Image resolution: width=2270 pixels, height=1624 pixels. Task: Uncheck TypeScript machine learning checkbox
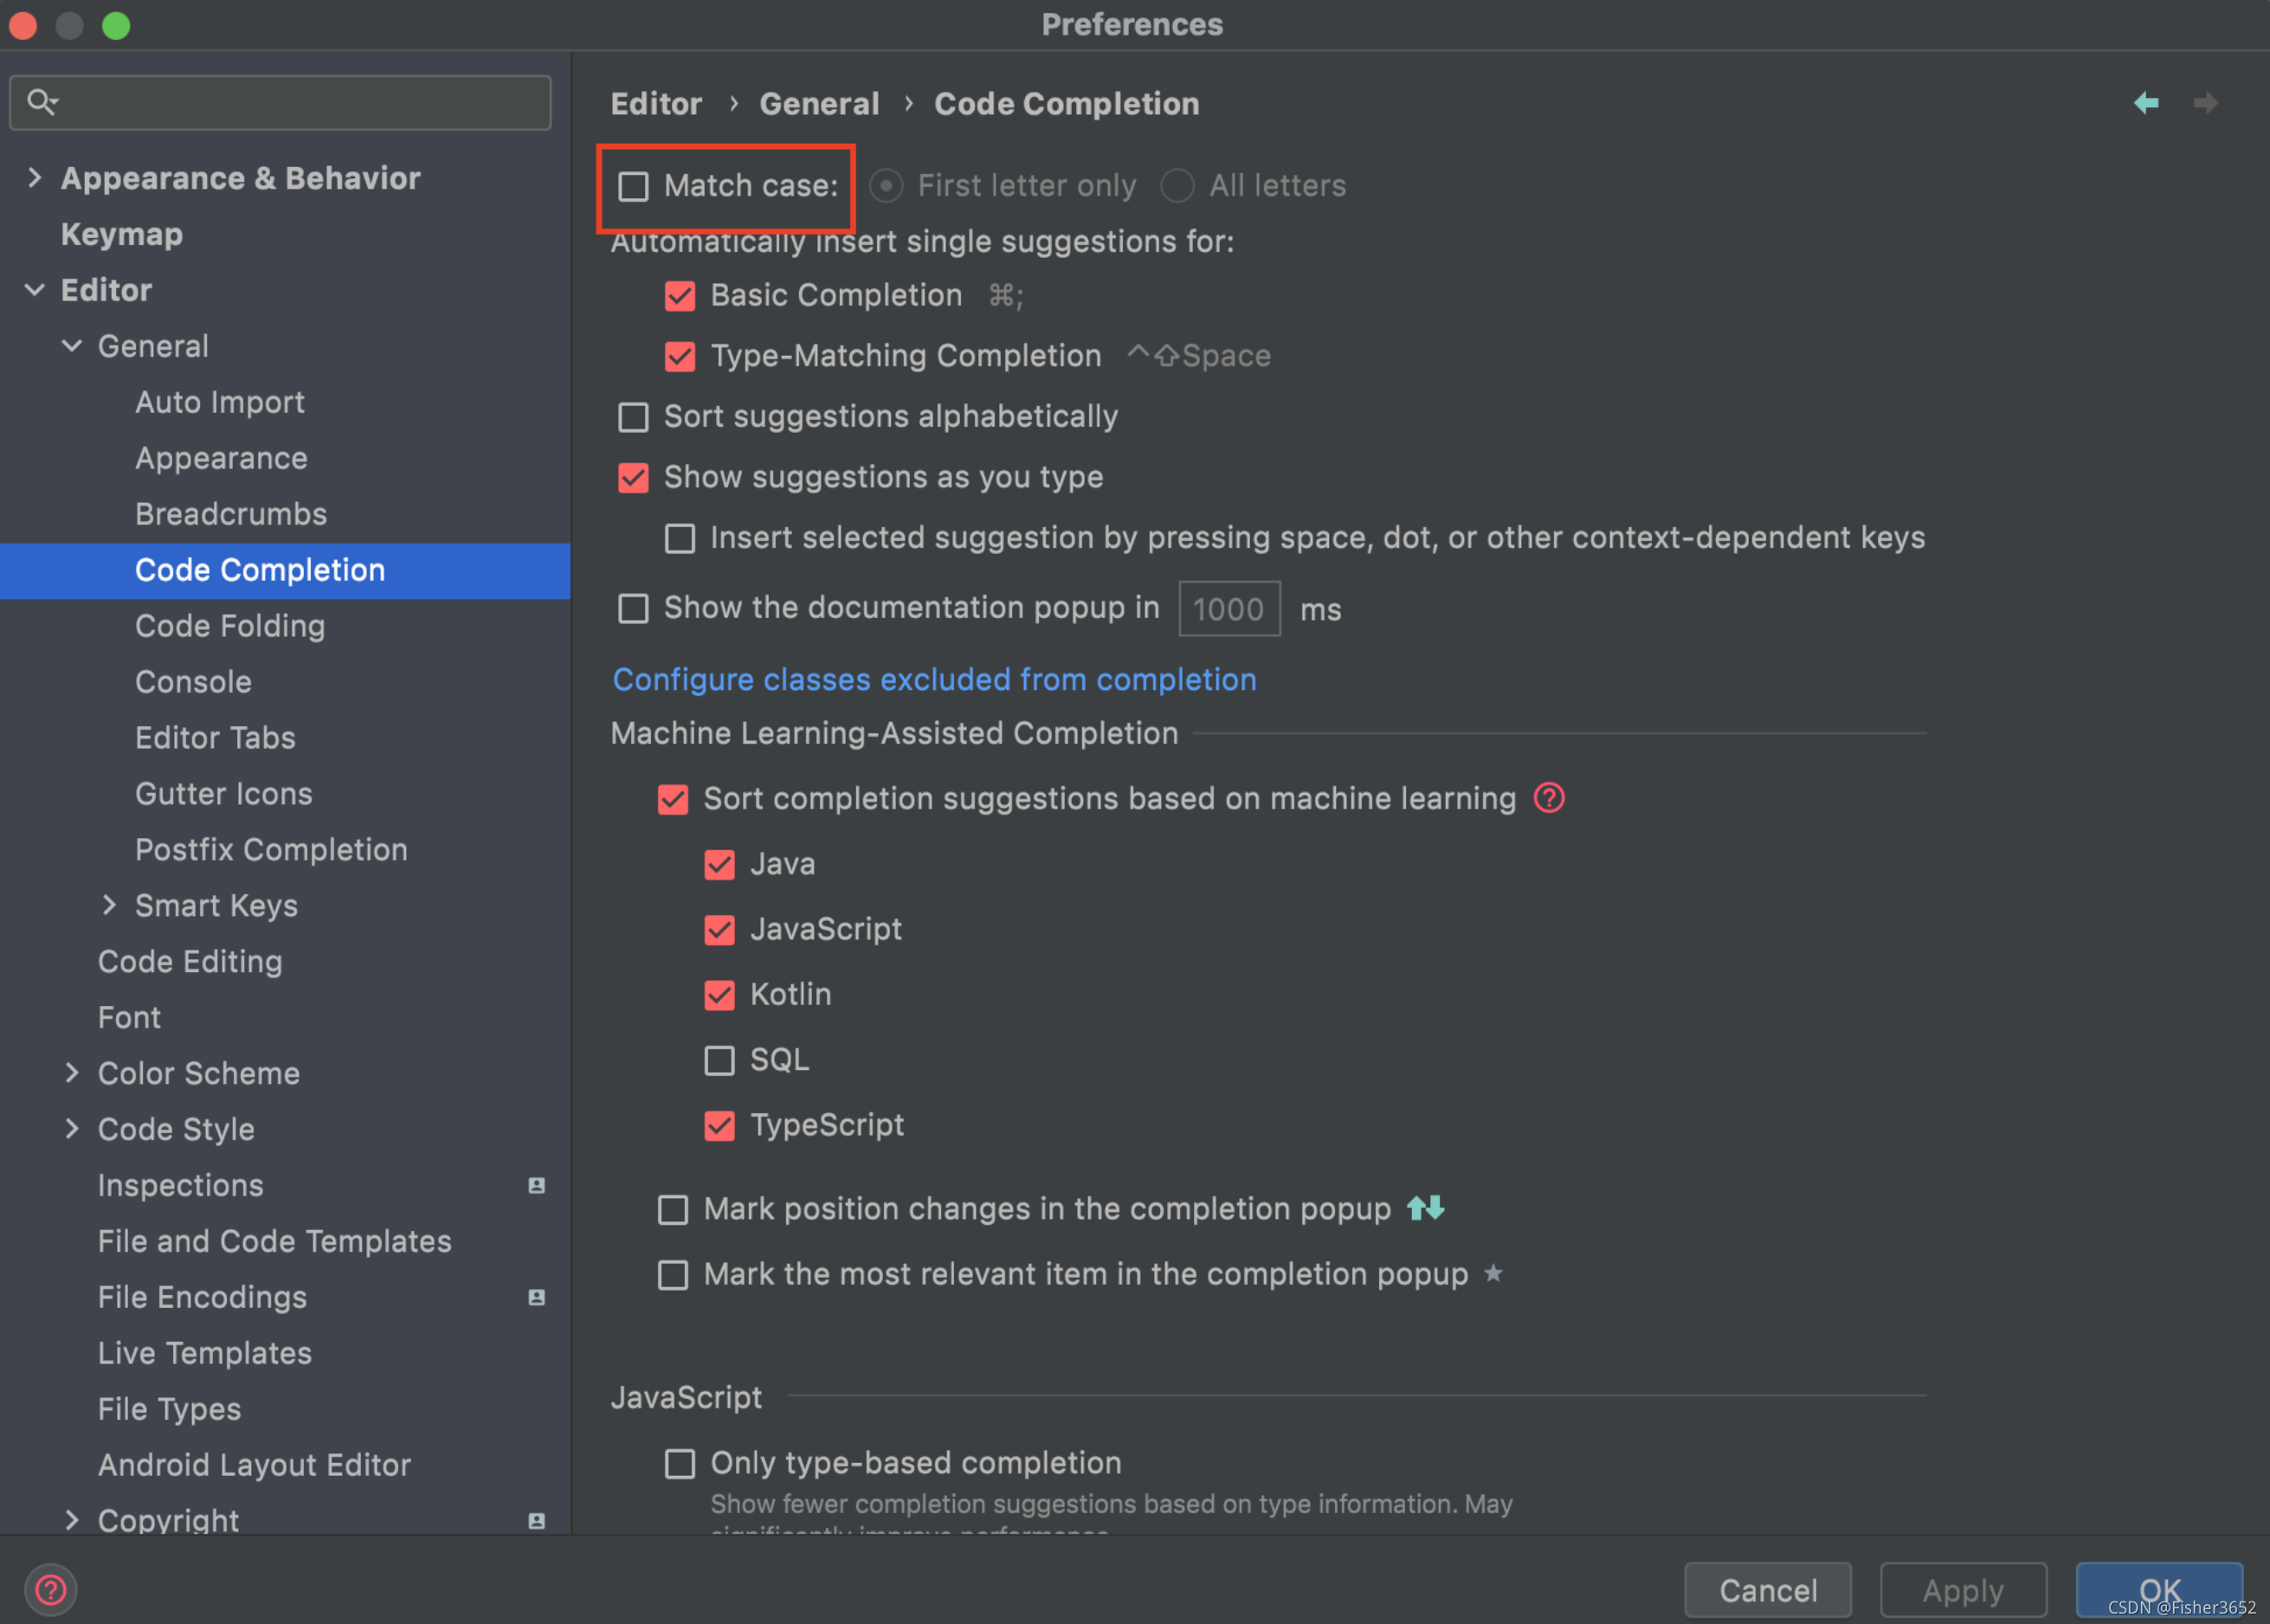720,1126
